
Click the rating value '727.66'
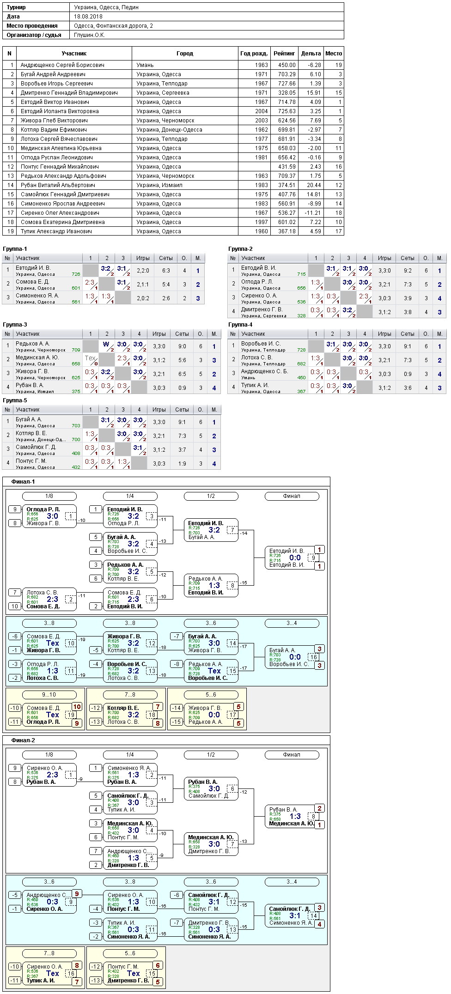pyautogui.click(x=287, y=84)
